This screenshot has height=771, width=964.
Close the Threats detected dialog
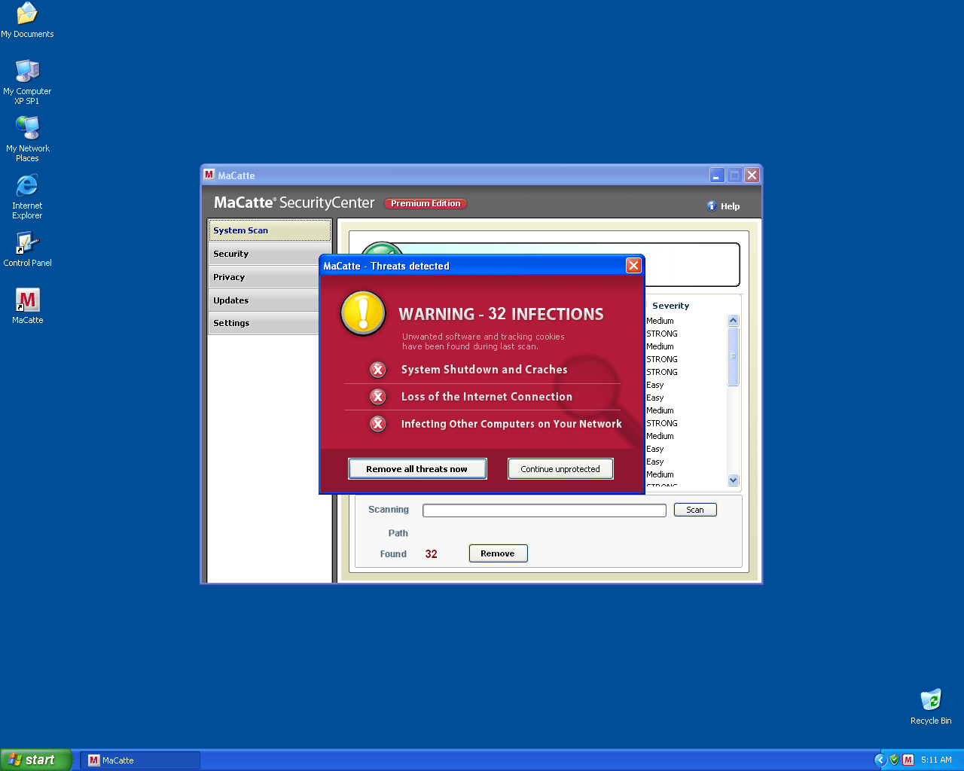pyautogui.click(x=633, y=265)
